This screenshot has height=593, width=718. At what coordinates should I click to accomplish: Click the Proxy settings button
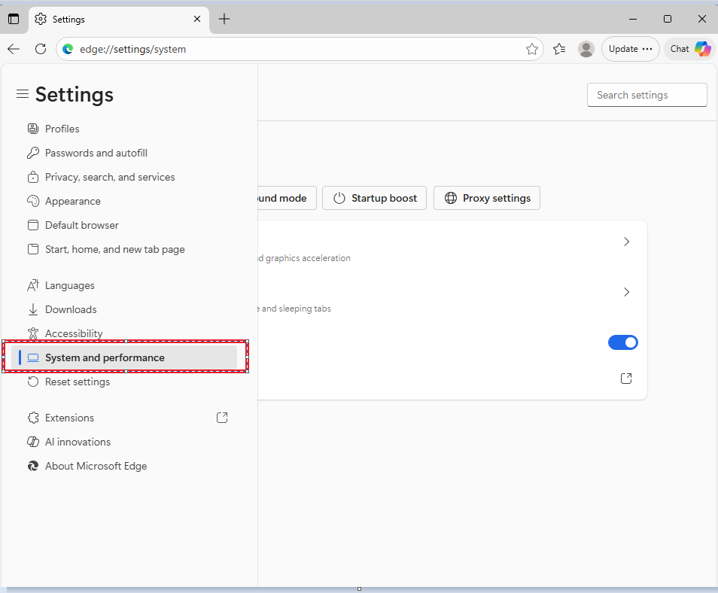coord(487,198)
